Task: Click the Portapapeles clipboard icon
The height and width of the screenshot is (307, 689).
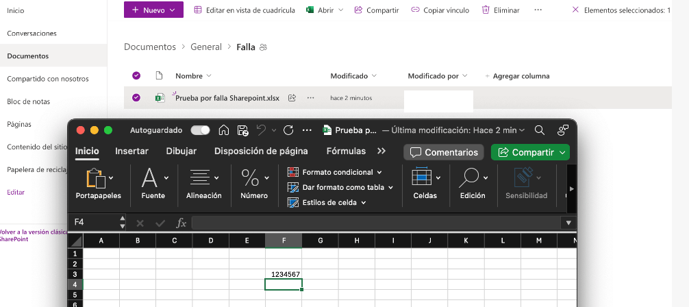Action: (97, 178)
